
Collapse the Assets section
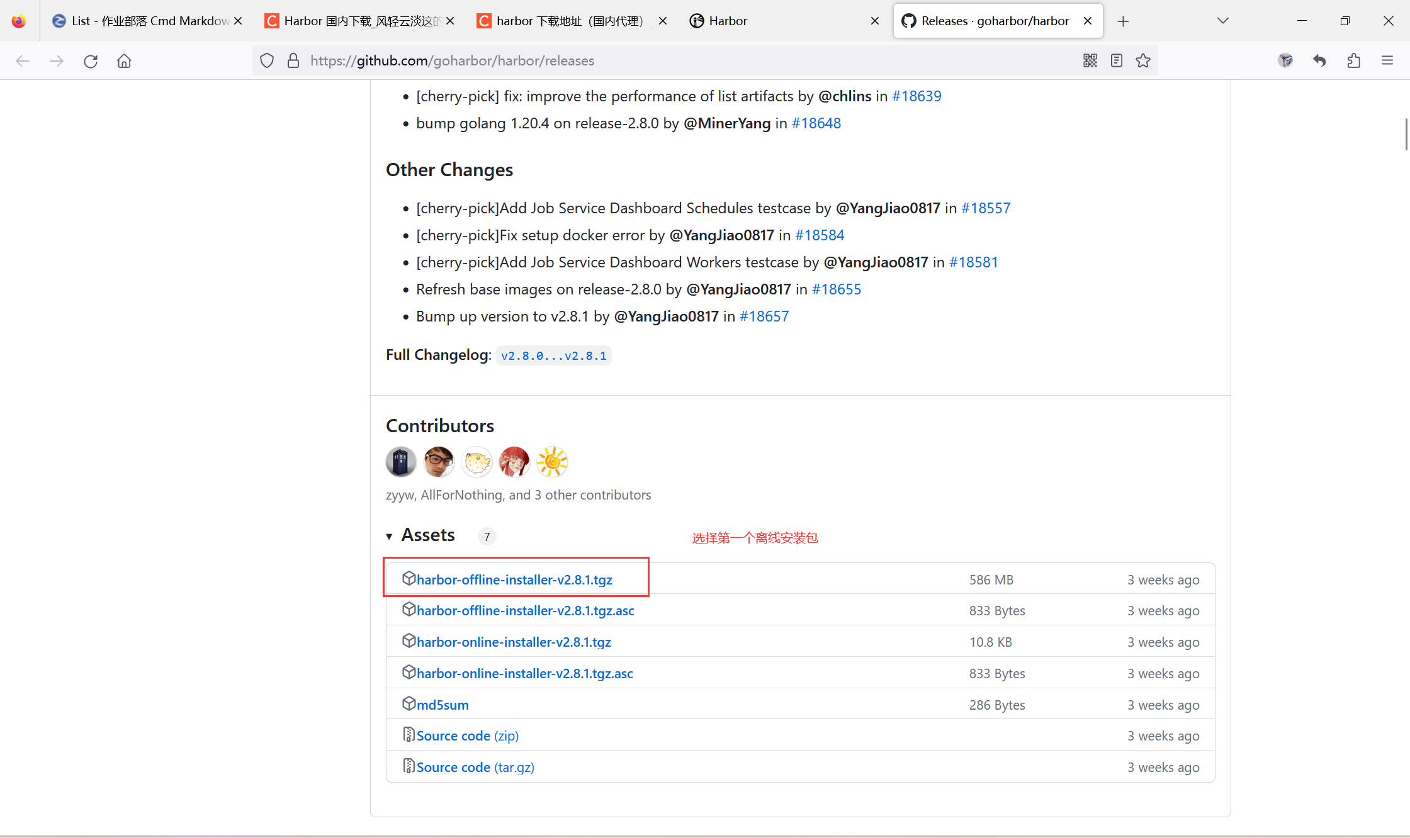point(390,537)
